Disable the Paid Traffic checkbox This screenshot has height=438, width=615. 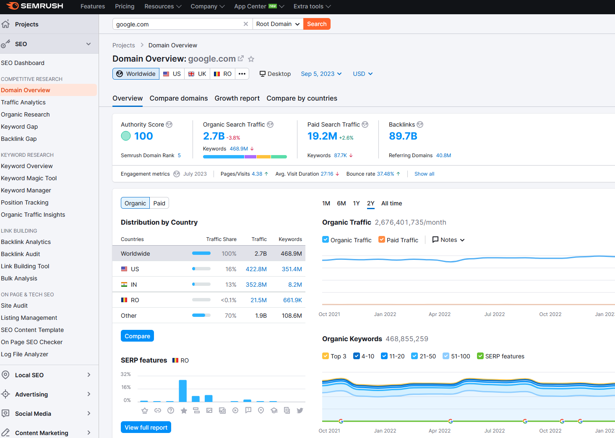(x=381, y=239)
